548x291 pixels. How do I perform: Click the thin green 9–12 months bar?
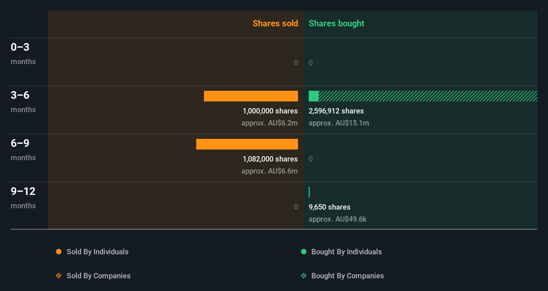(x=309, y=192)
